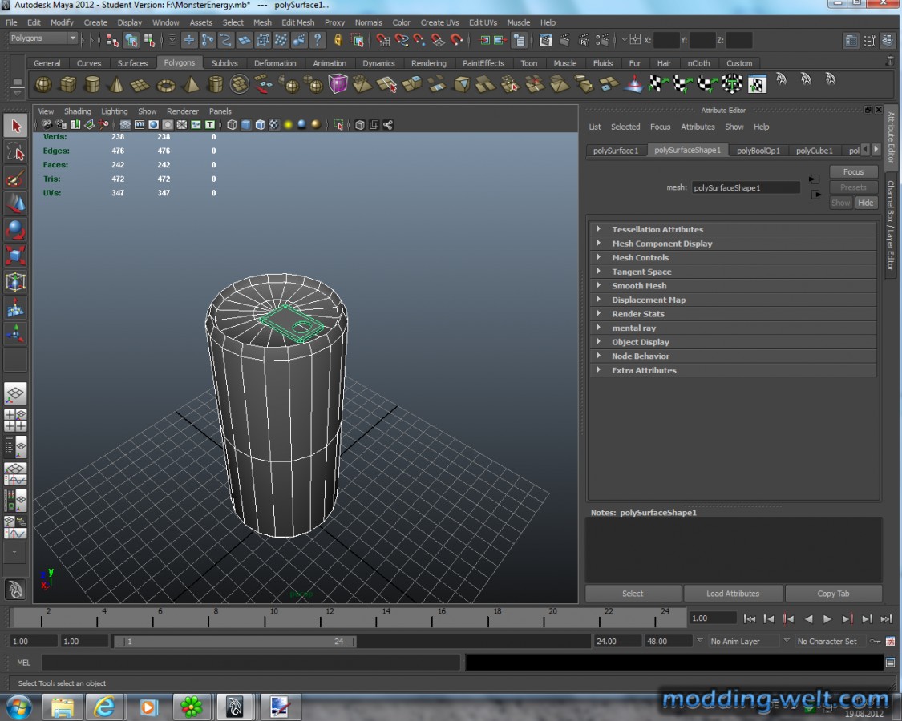Click the purple smooth cube shelf icon
This screenshot has width=902, height=721.
coord(338,84)
